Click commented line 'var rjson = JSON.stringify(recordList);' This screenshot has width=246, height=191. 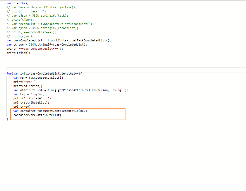[x=42, y=28]
